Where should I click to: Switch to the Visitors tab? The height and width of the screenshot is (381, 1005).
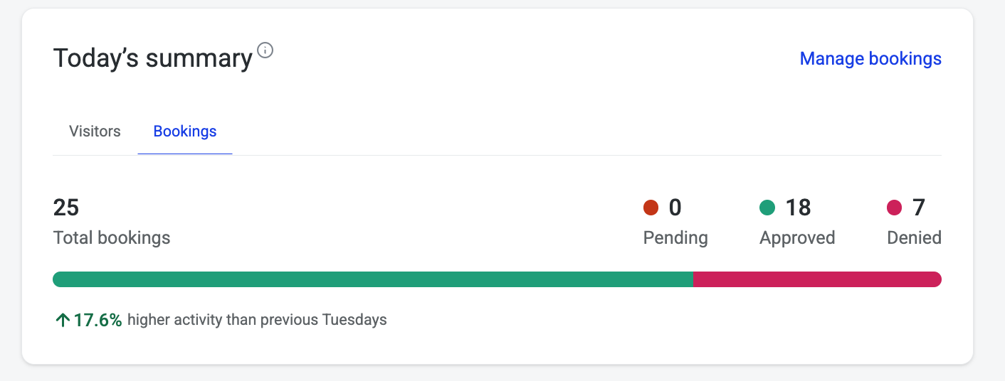[95, 132]
